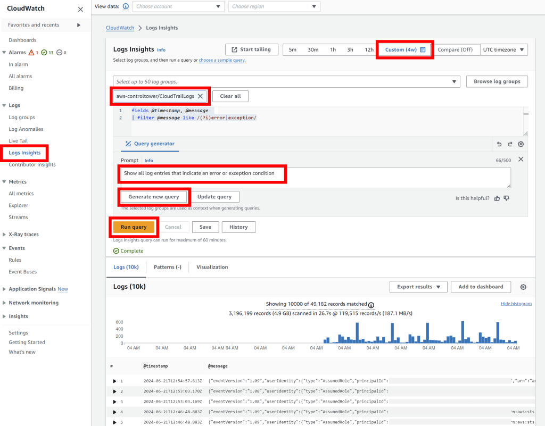
Task: Switch Compare from Off to On
Action: pos(456,49)
